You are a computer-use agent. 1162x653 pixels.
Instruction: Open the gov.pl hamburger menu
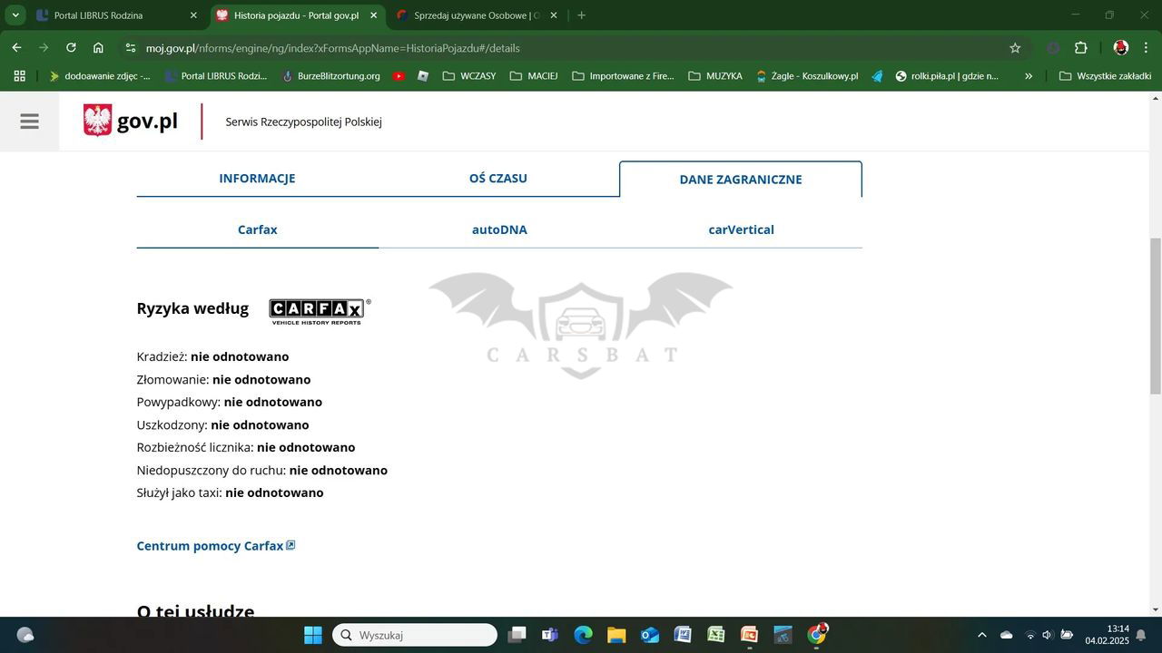[x=29, y=121]
